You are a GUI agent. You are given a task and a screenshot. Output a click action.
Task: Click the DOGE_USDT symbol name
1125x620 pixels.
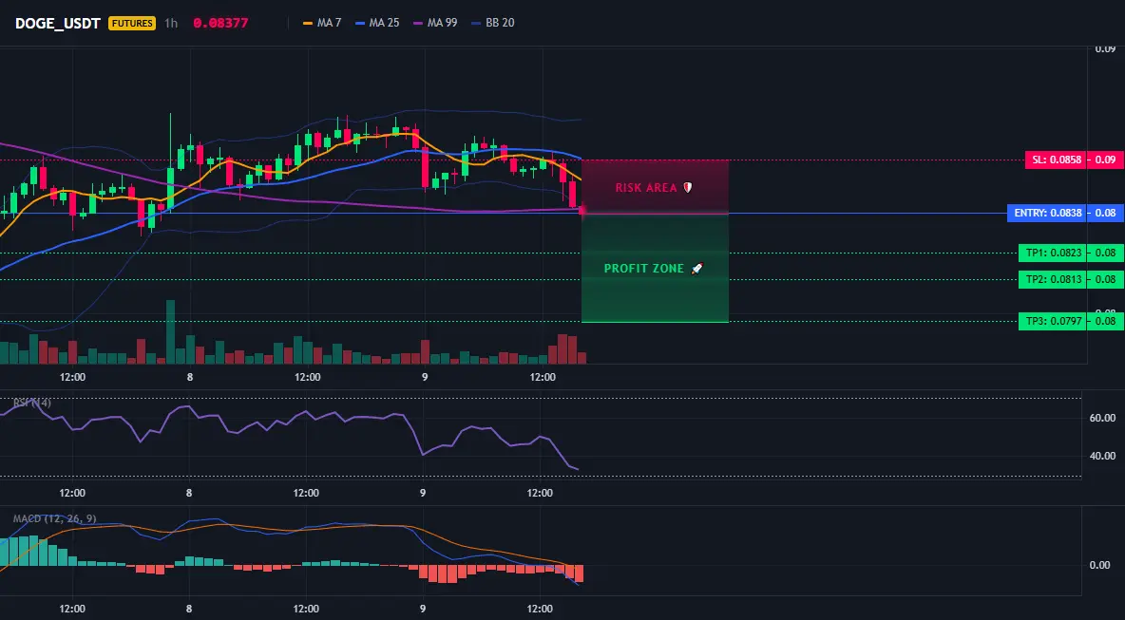coord(59,23)
